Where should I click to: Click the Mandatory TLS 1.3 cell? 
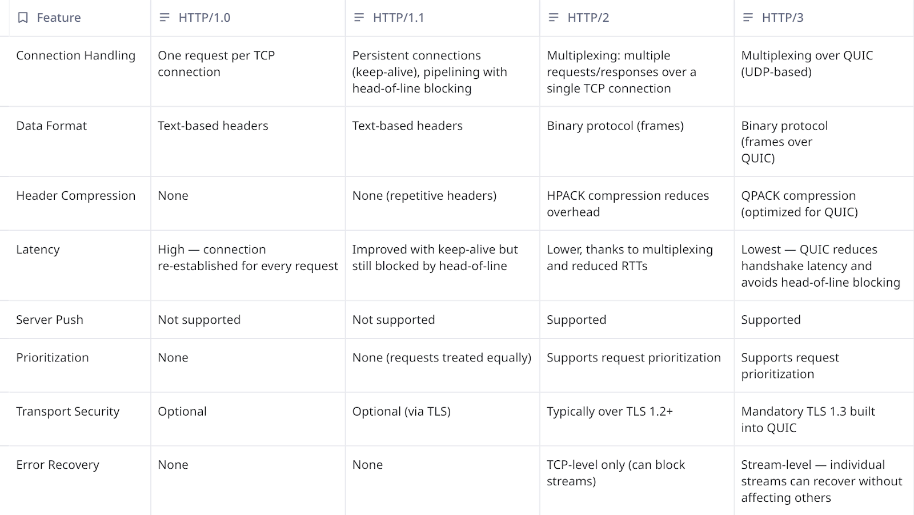(824, 420)
